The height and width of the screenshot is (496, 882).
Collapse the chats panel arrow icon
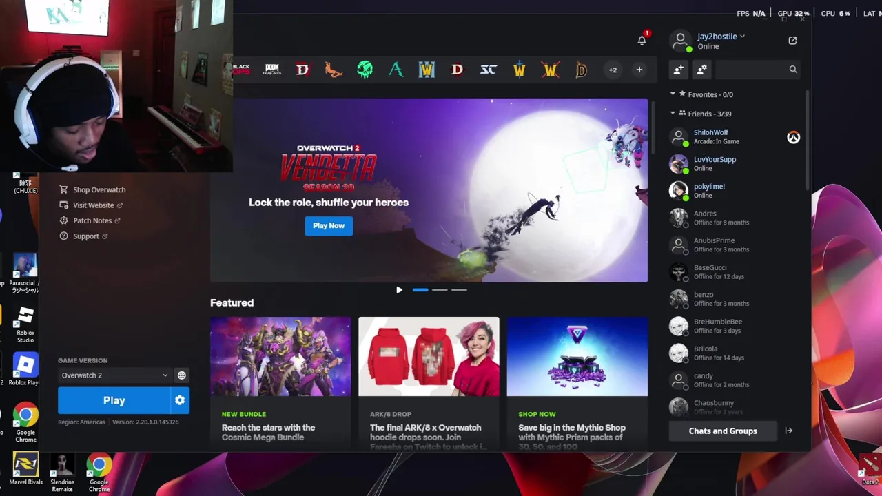tap(788, 431)
